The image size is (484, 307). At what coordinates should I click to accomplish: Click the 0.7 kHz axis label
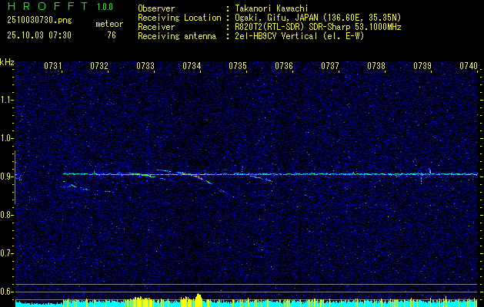(6, 253)
